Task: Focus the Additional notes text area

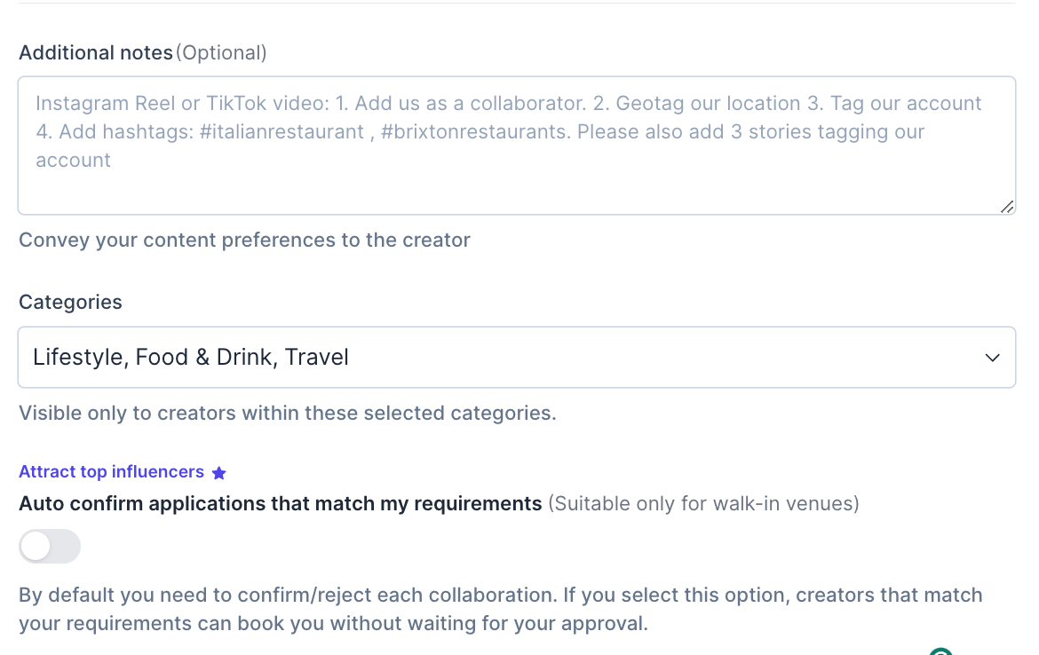Action: click(516, 186)
